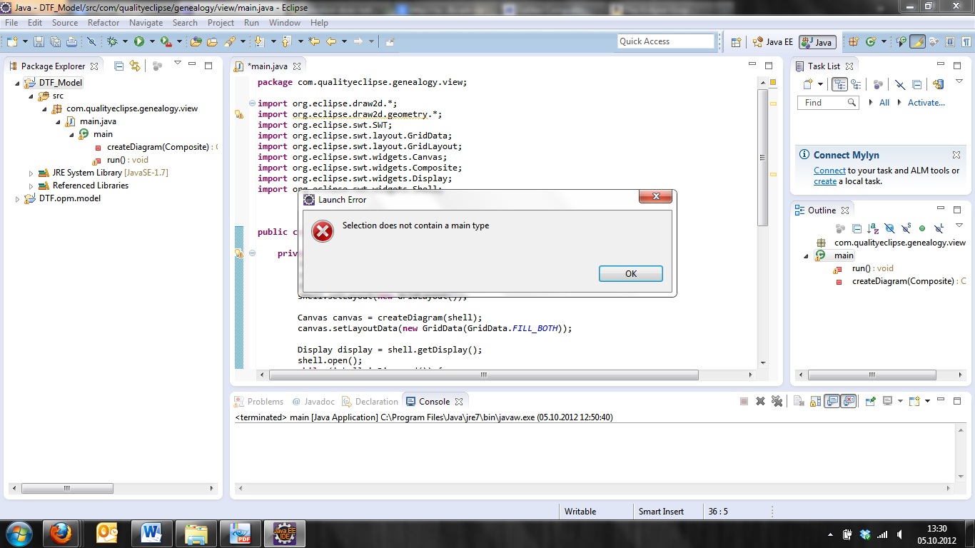Switch to the Javadoc tab
The width and height of the screenshot is (975, 548).
312,402
